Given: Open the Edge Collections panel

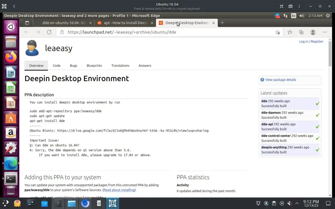Looking at the screenshot, I should coord(301,32).
